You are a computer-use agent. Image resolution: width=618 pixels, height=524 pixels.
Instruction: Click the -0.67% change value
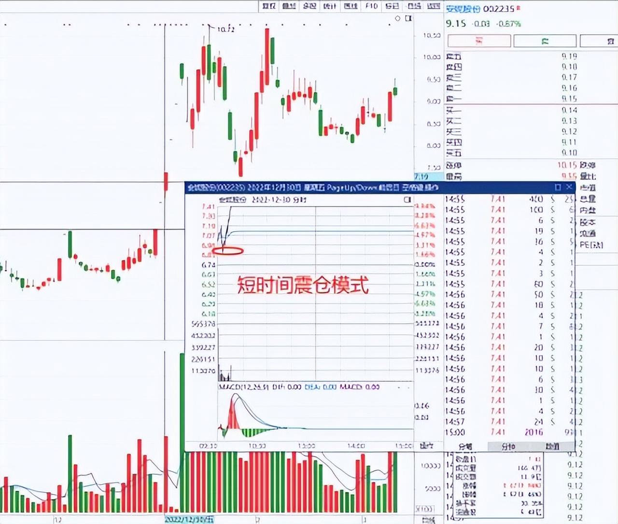(509, 24)
